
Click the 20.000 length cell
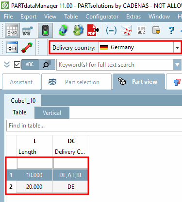[x=34, y=187]
